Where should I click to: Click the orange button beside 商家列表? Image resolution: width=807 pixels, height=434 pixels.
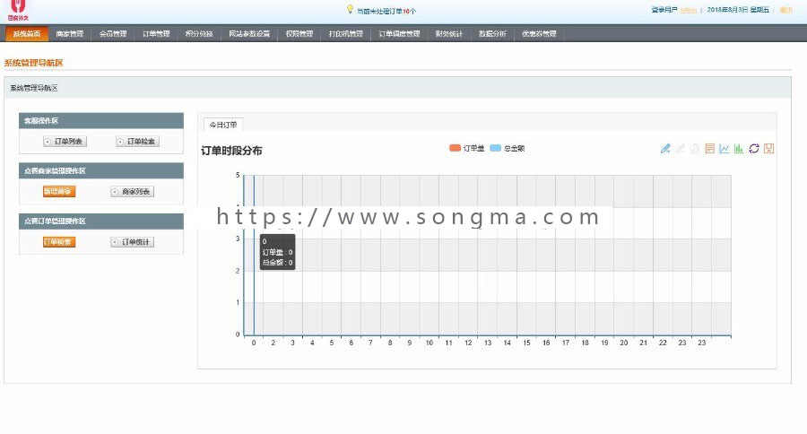point(59,192)
